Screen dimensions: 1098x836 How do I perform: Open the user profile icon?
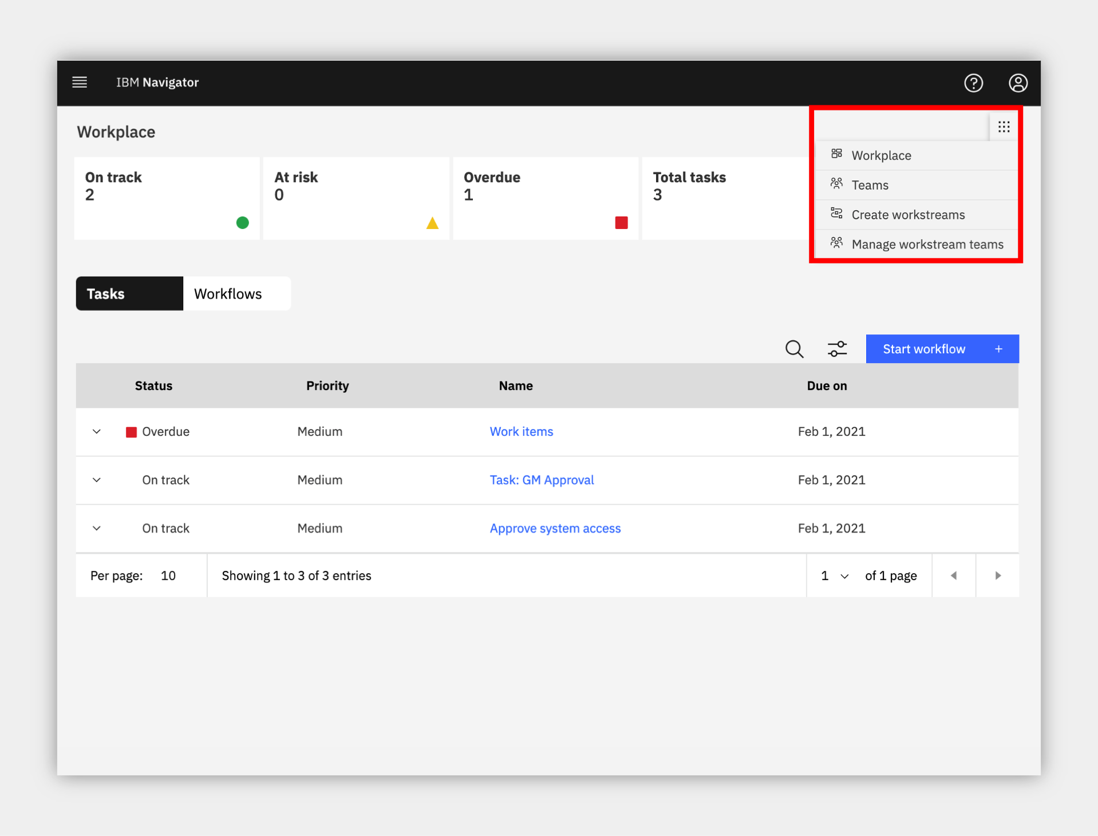1018,83
